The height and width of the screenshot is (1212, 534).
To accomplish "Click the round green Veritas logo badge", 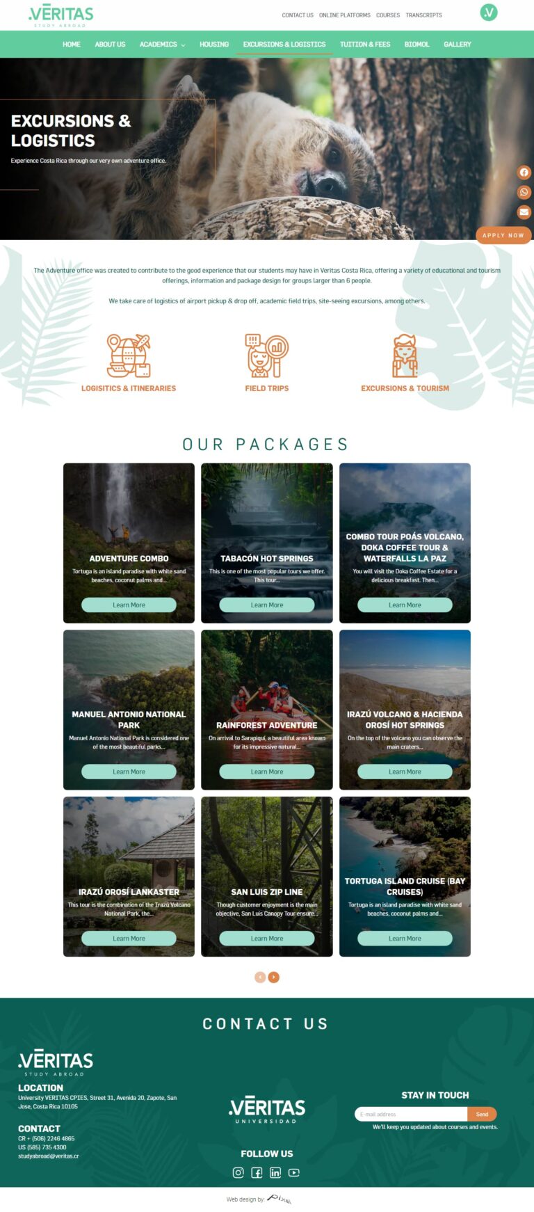I will [x=489, y=12].
